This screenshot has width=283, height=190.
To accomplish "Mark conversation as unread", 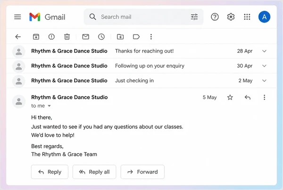I will [x=85, y=37].
